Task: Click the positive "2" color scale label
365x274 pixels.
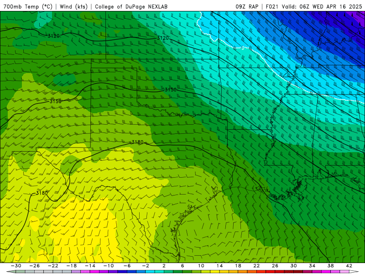Action: (x=164, y=266)
